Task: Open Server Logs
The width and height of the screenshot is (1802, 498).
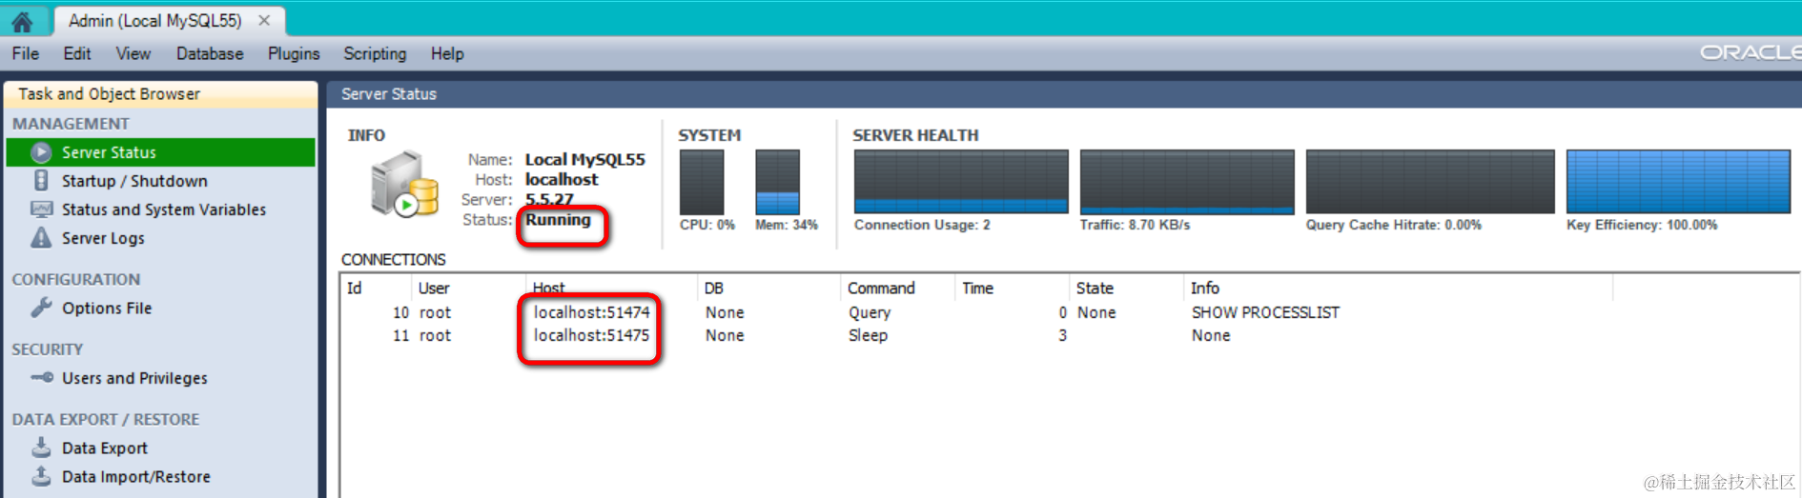Action: pyautogui.click(x=103, y=238)
